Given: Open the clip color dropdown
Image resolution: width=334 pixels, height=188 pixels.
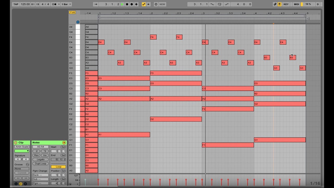Looking at the screenshot, I should tap(22, 151).
